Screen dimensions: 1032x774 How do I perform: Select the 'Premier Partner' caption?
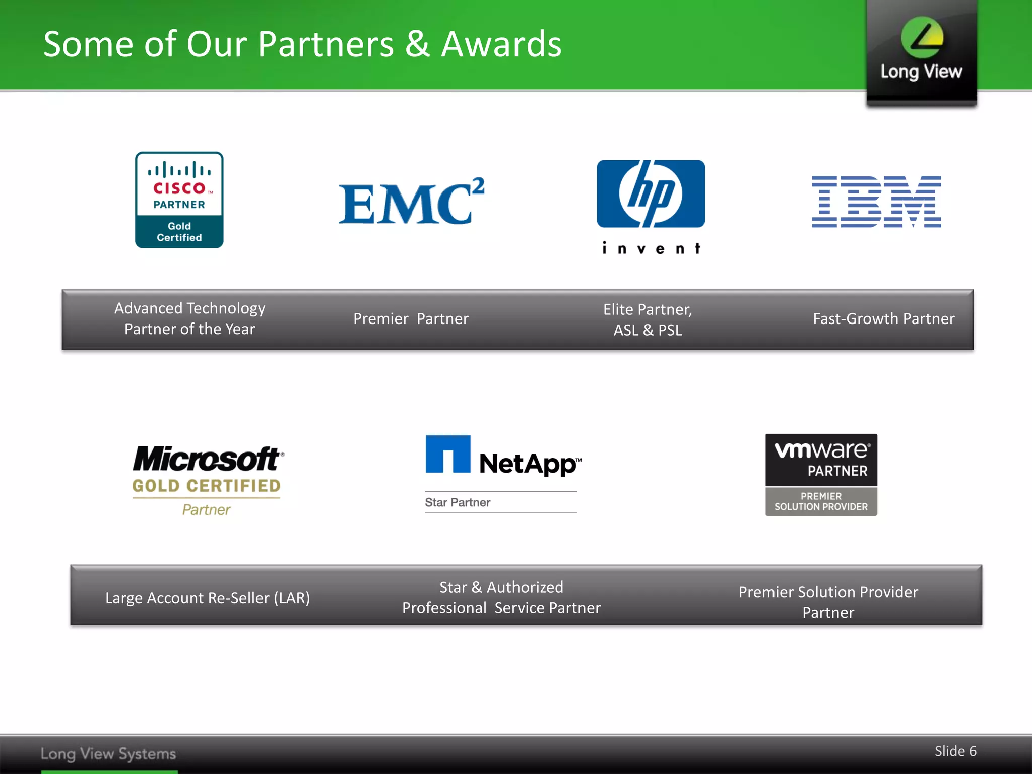(x=411, y=319)
